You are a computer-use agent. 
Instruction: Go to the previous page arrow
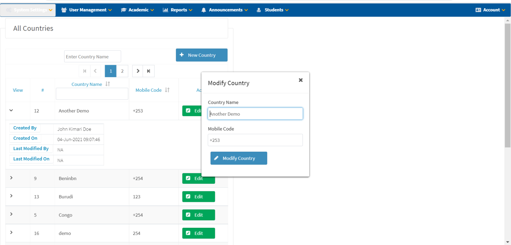click(x=95, y=71)
